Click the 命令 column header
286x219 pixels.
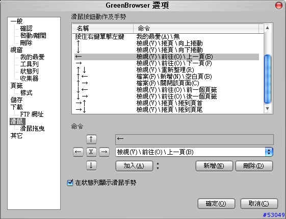coord(196,29)
